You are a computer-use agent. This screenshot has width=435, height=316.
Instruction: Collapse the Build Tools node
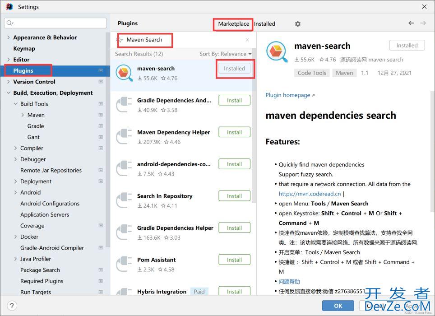coord(15,104)
